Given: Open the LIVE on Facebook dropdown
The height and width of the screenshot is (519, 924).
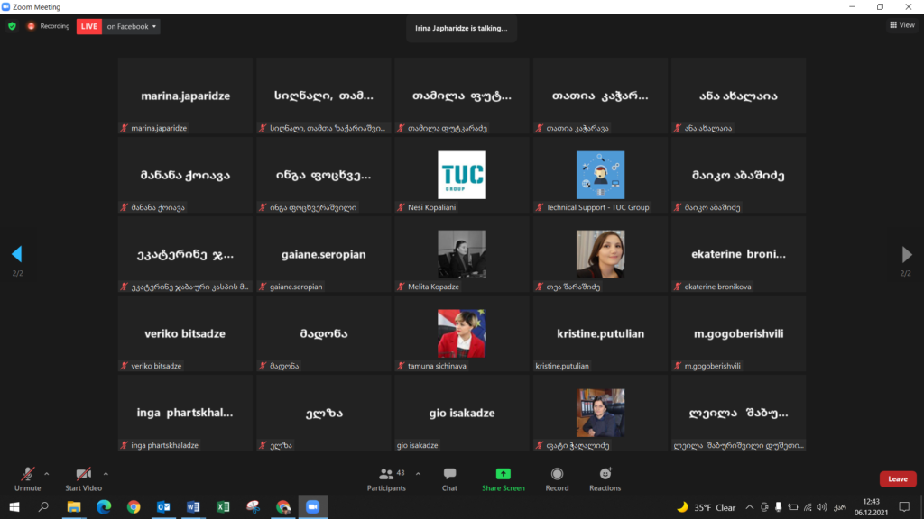Looking at the screenshot, I should click(131, 26).
